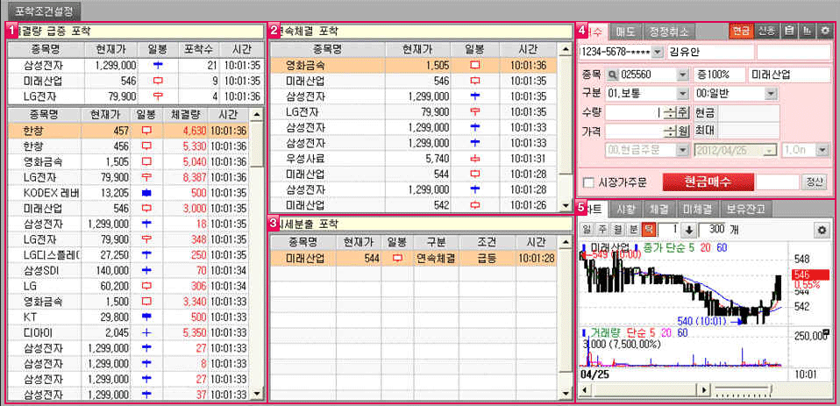
Task: Select the 신용 order type toggle
Action: click(x=766, y=31)
